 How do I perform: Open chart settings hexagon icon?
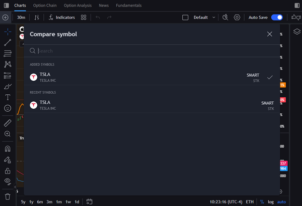(237, 18)
